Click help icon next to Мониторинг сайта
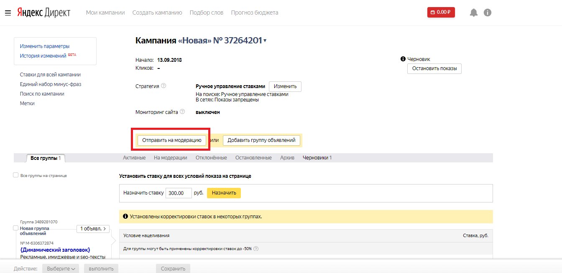The height and width of the screenshot is (273, 562). (x=182, y=112)
